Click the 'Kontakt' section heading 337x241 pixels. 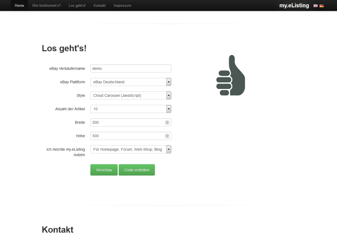58,229
